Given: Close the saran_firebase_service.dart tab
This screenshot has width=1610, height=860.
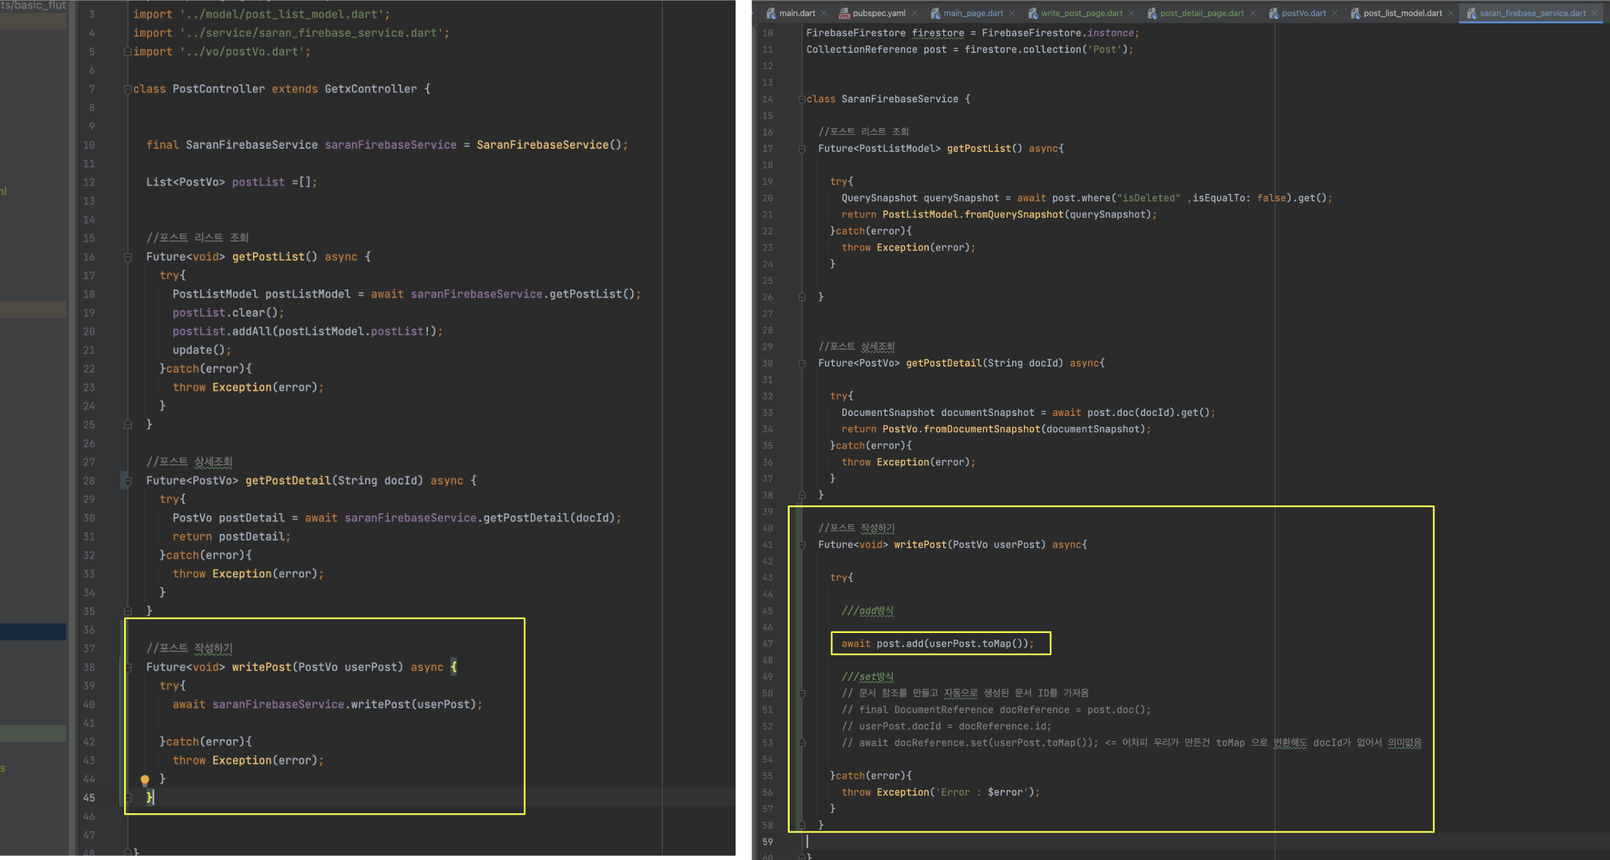Looking at the screenshot, I should [1594, 13].
